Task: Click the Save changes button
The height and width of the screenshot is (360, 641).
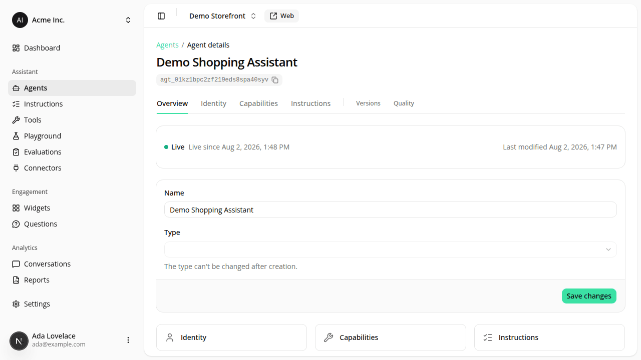Action: point(589,296)
